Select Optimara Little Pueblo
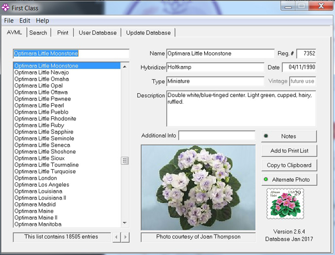 pos(67,112)
